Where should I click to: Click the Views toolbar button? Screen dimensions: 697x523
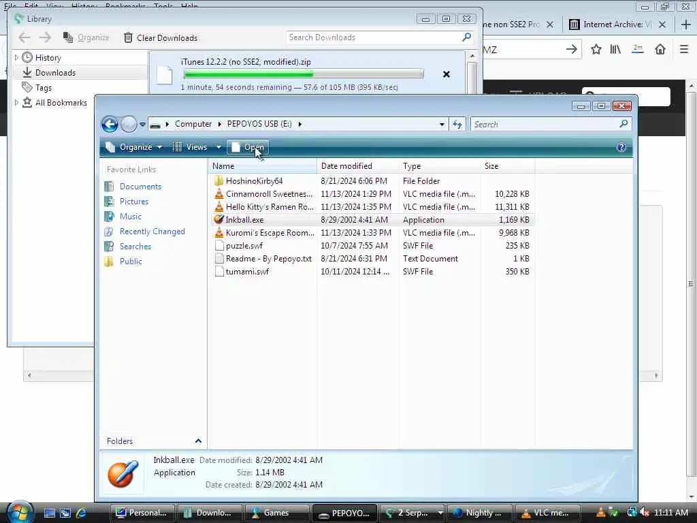tap(190, 147)
